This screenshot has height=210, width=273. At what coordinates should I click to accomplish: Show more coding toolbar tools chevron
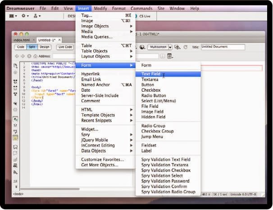point(16,187)
